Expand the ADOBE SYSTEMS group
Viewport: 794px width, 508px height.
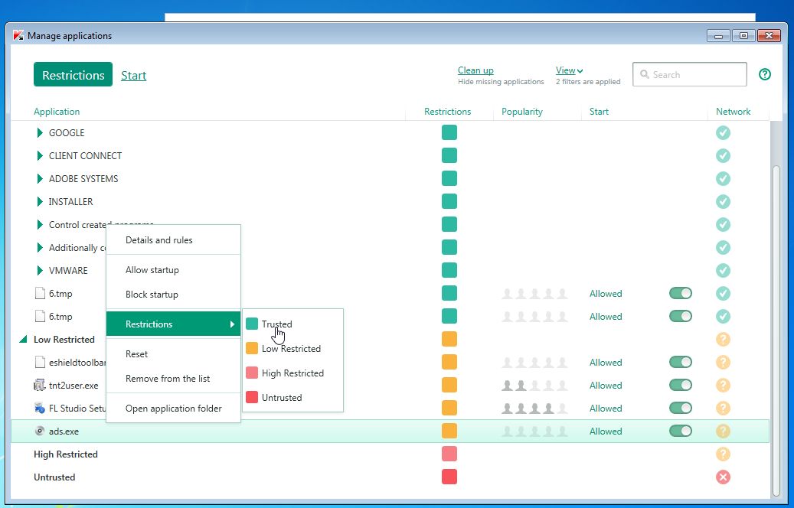tap(40, 178)
